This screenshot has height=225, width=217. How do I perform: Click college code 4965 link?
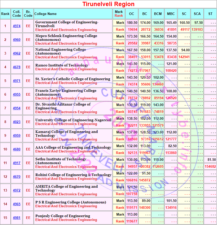pos(17,204)
